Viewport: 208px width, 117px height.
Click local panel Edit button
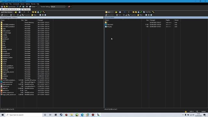(13, 15)
